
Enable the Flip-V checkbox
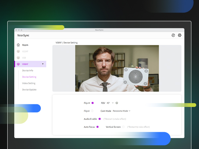click(92, 111)
